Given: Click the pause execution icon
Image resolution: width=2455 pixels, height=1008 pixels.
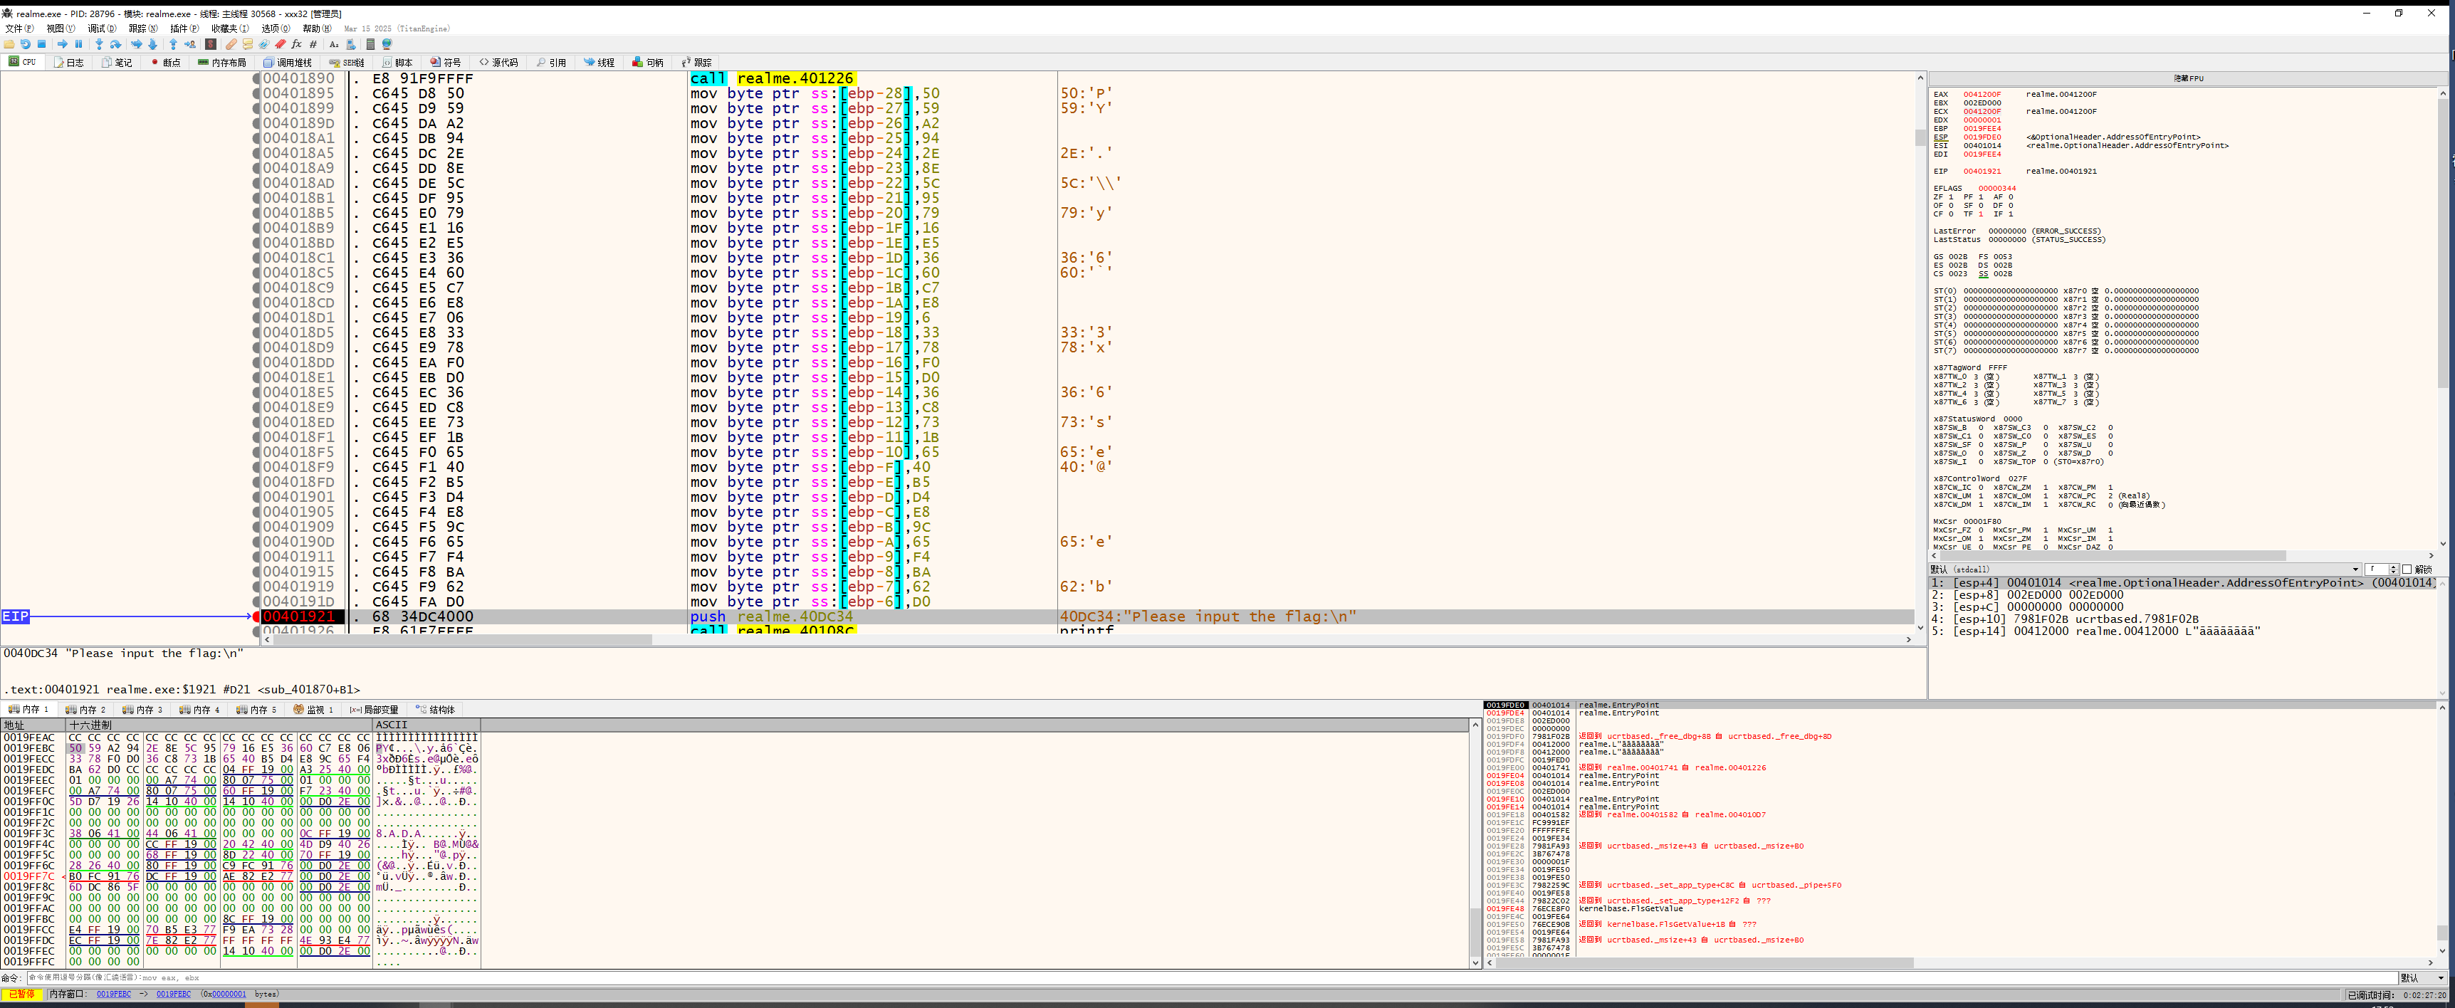Looking at the screenshot, I should pos(78,44).
